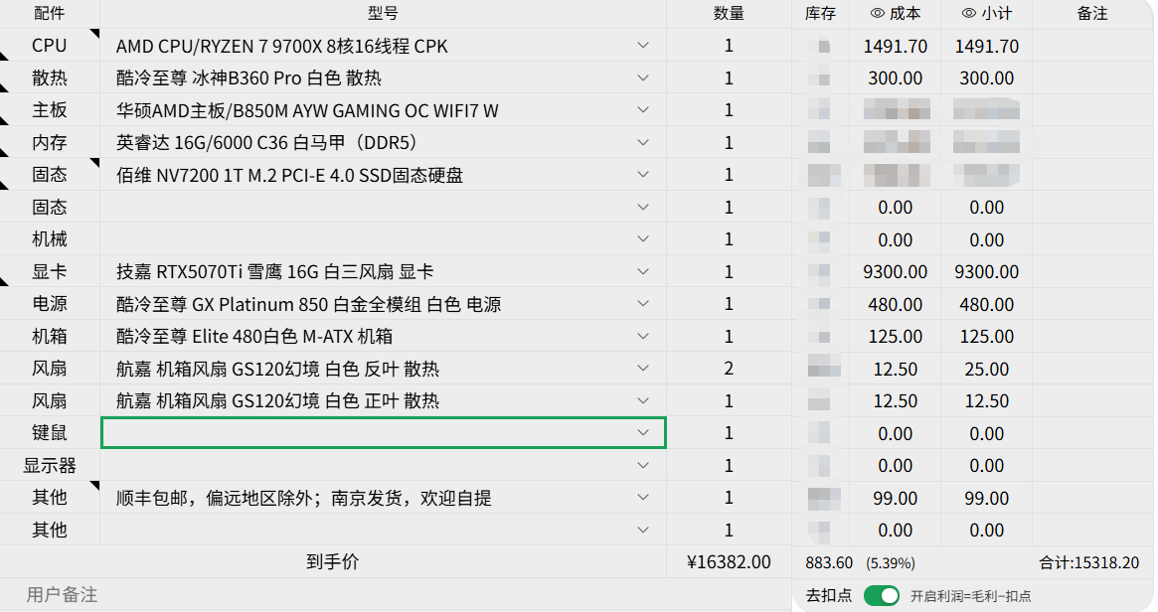Screen dimensions: 1158x612
Task: Select the 型号 column header
Action: pyautogui.click(x=384, y=13)
